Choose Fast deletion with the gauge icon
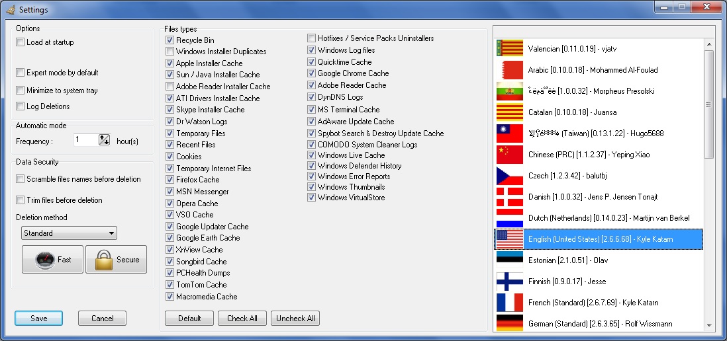Screen dimensions: 727x341 (52, 260)
